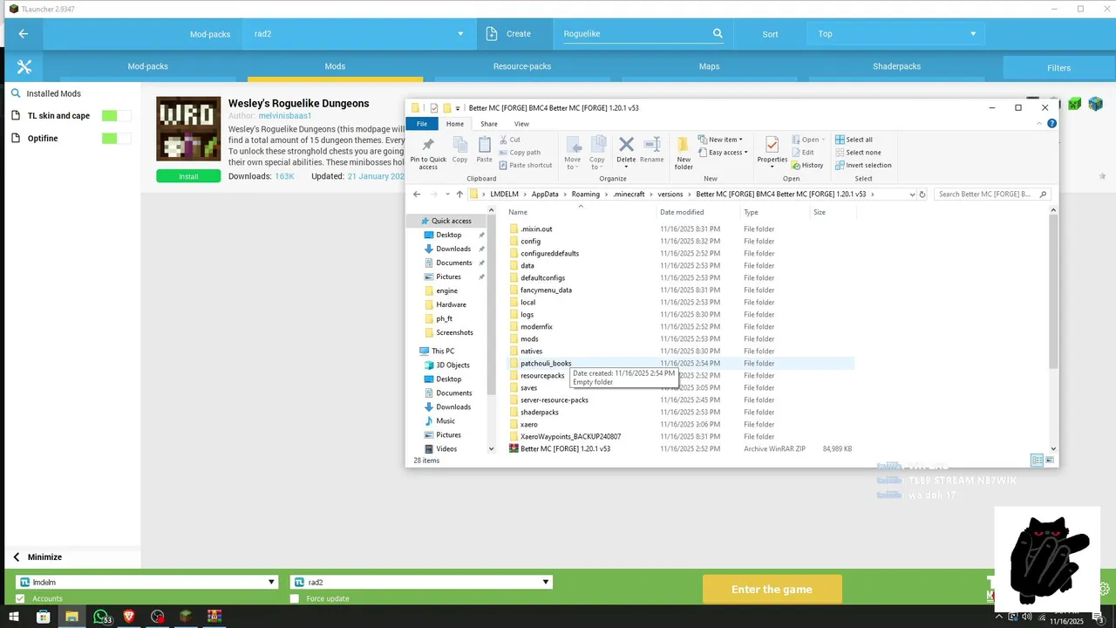Switch to the Shaderpacks tab
Image resolution: width=1116 pixels, height=628 pixels.
[896, 66]
